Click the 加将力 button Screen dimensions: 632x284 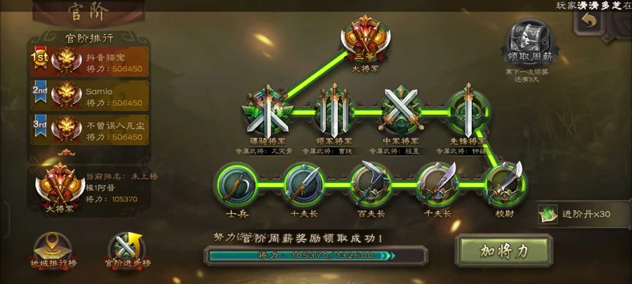click(503, 251)
